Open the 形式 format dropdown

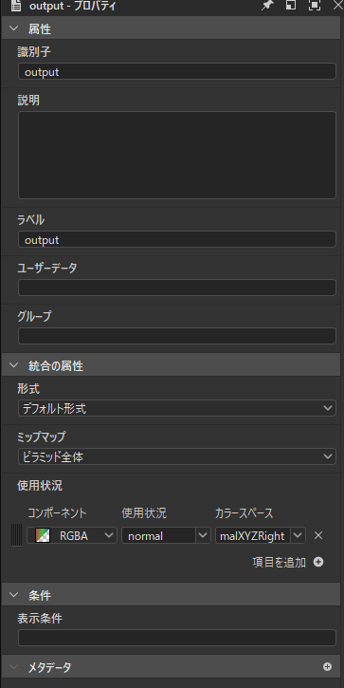point(177,408)
